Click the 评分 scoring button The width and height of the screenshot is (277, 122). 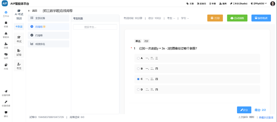click(244, 110)
